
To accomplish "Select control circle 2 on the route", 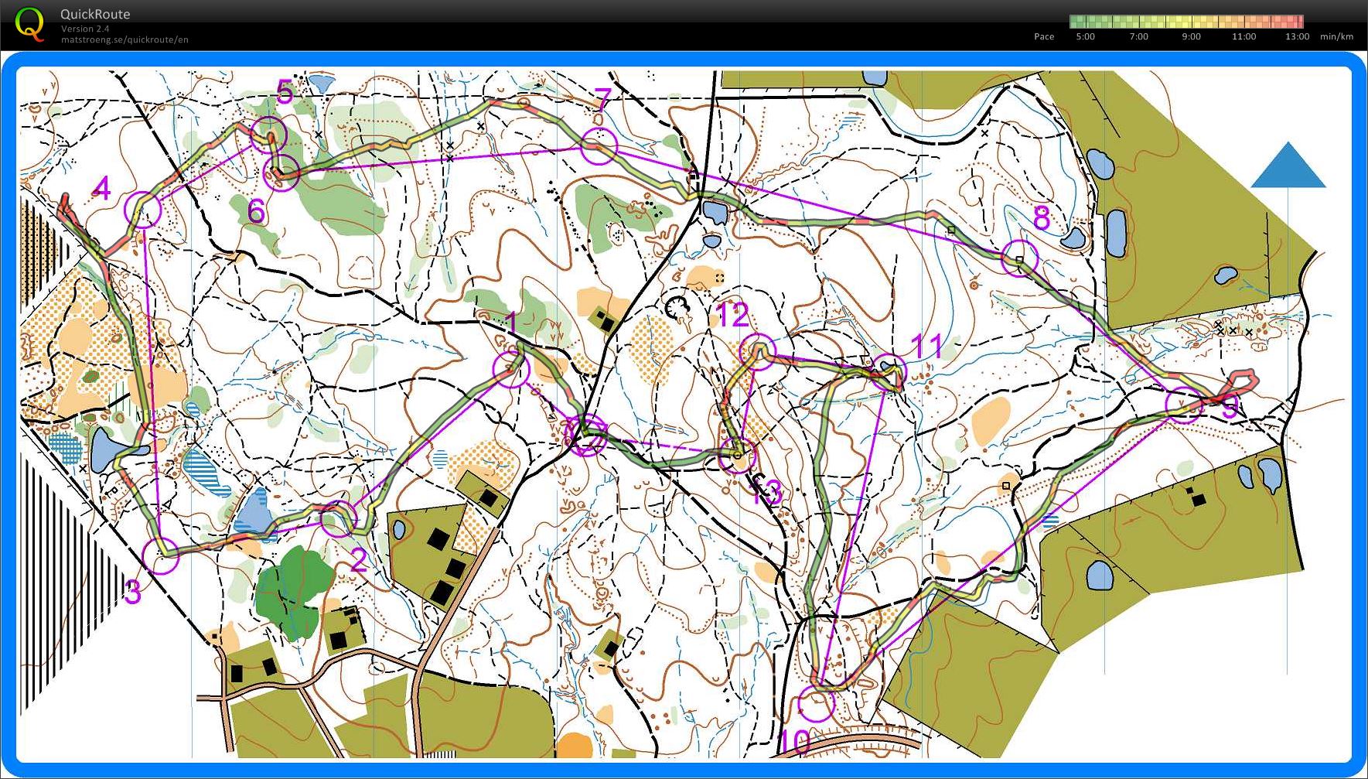I will coord(339,518).
